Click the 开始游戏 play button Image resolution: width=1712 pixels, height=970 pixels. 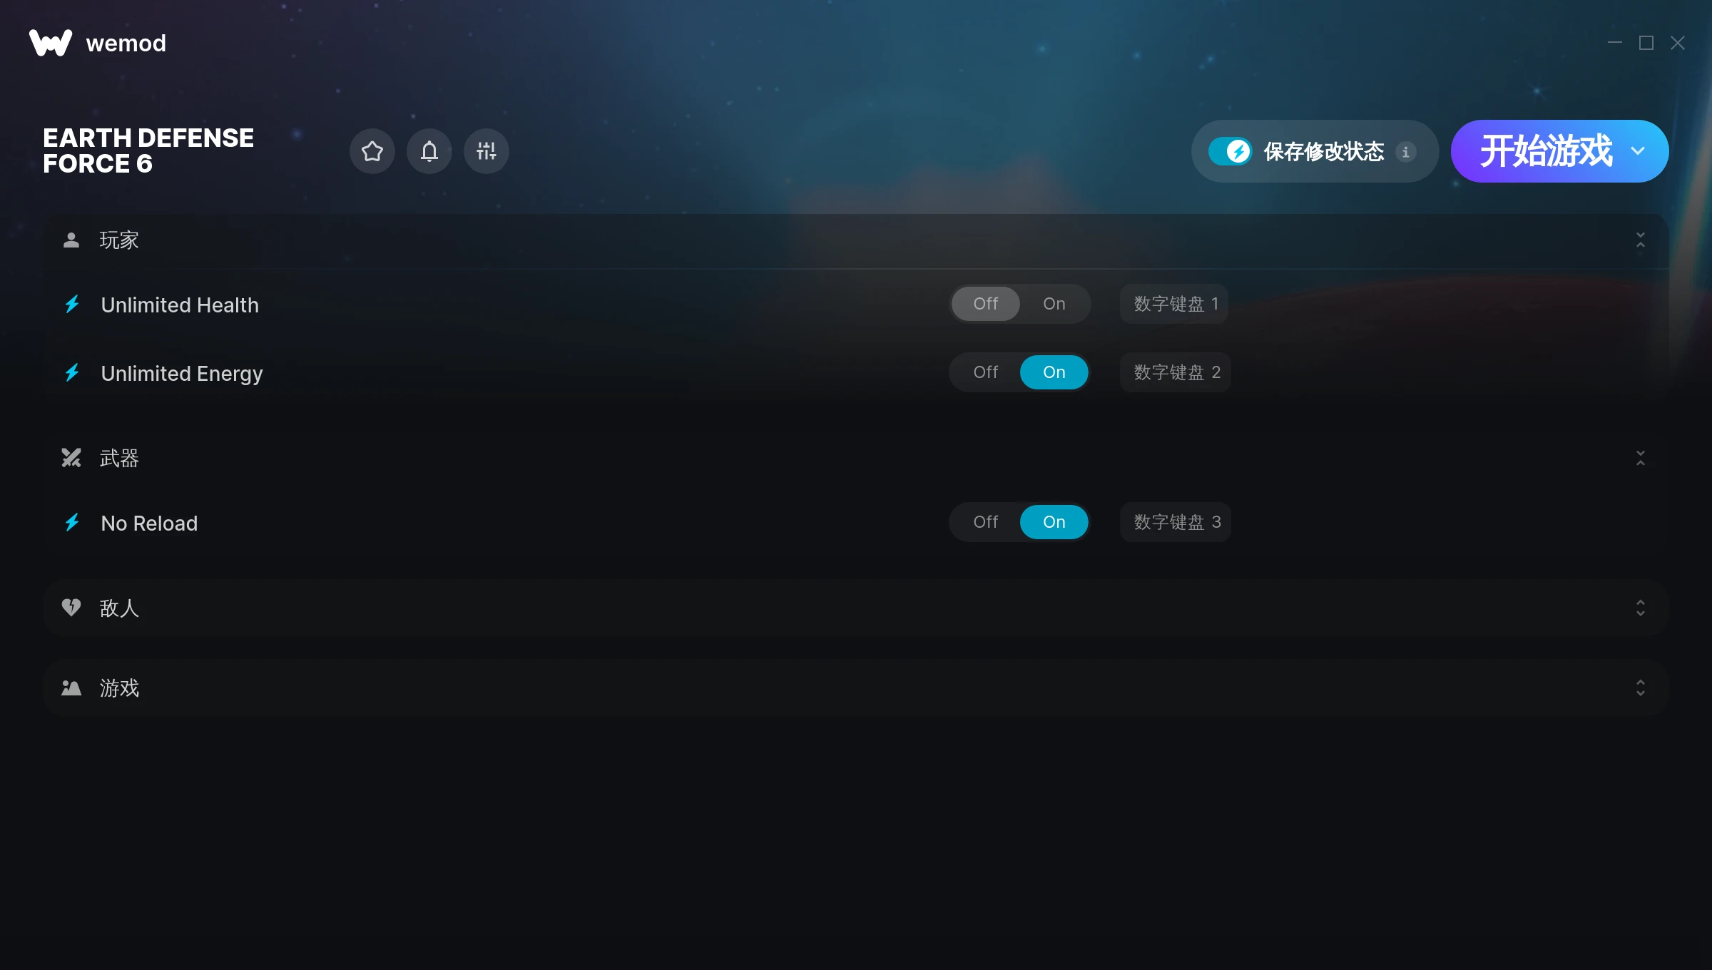(x=1546, y=151)
